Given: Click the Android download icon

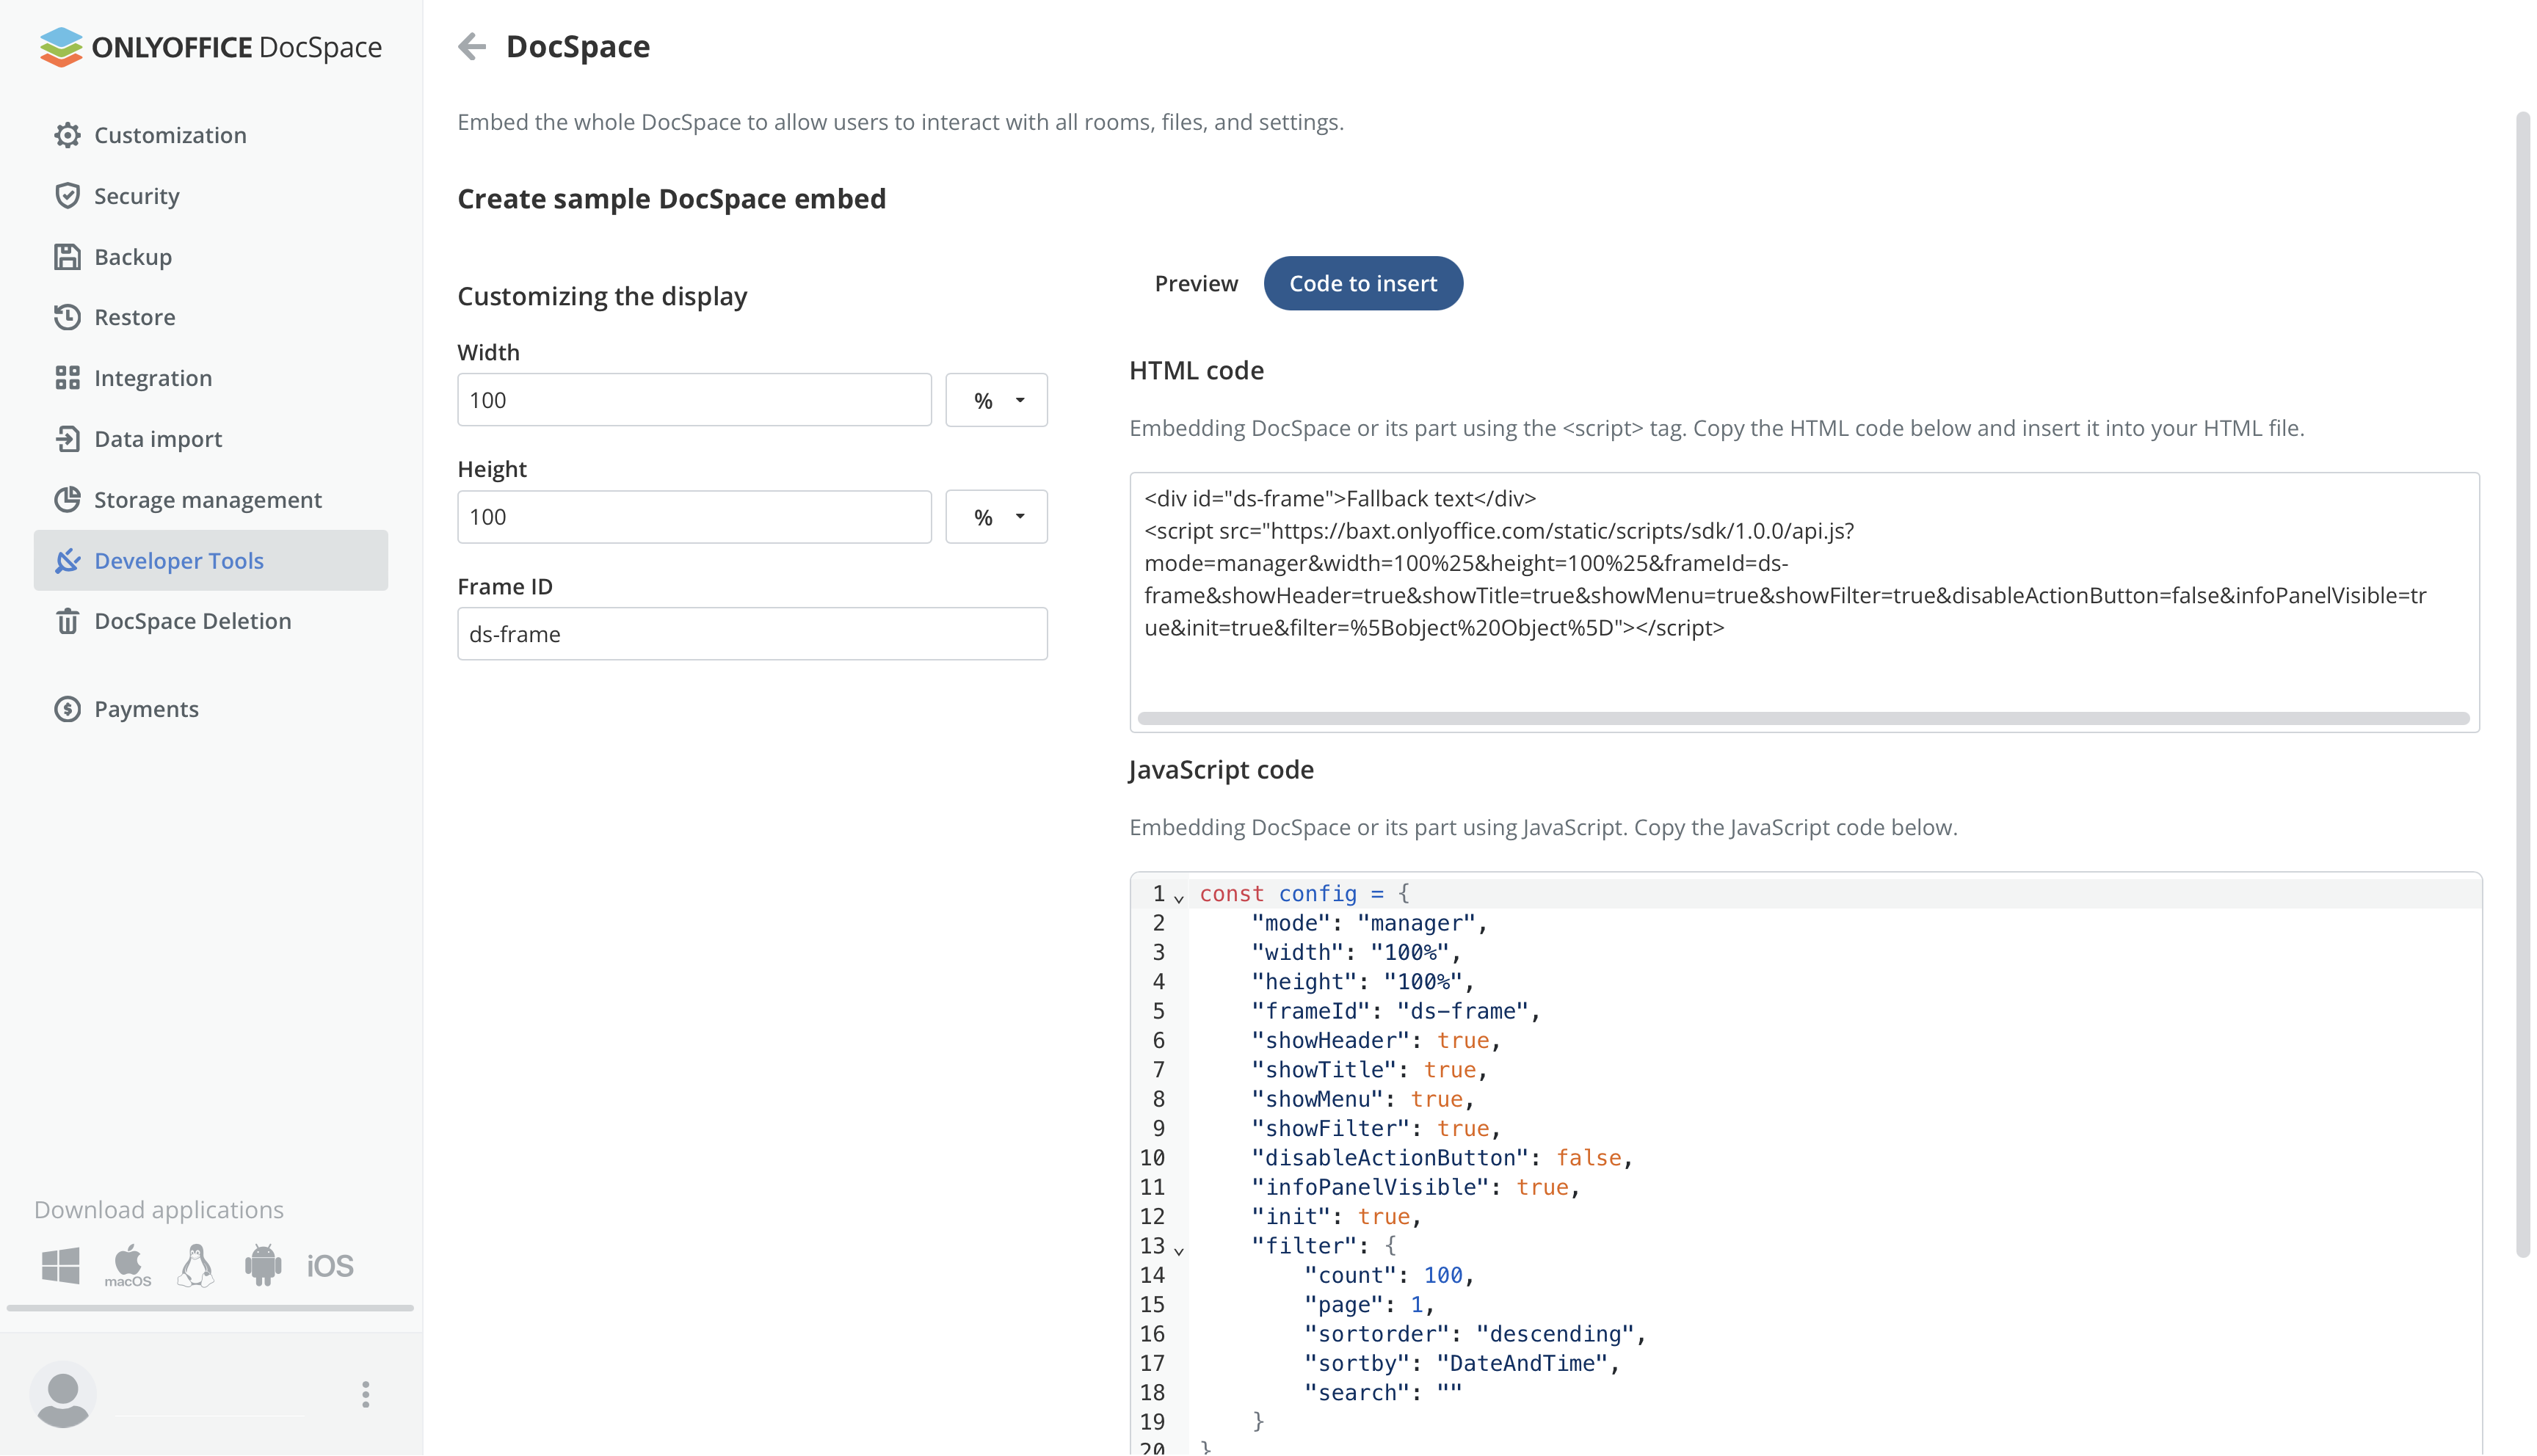Looking at the screenshot, I should pos(263,1266).
